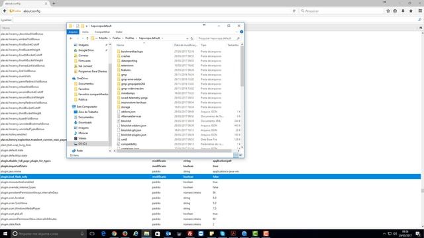Refresh the Explorer folder view

tap(191, 38)
